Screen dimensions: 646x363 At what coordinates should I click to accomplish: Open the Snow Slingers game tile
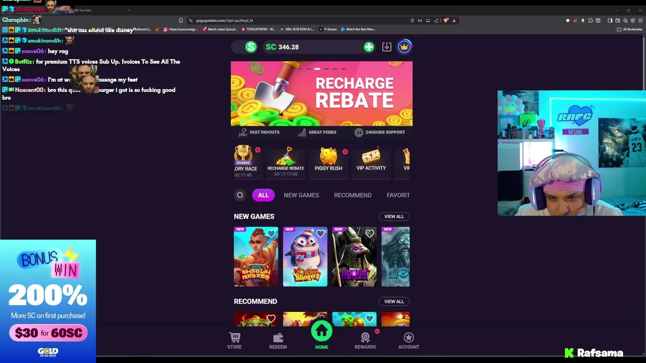305,257
